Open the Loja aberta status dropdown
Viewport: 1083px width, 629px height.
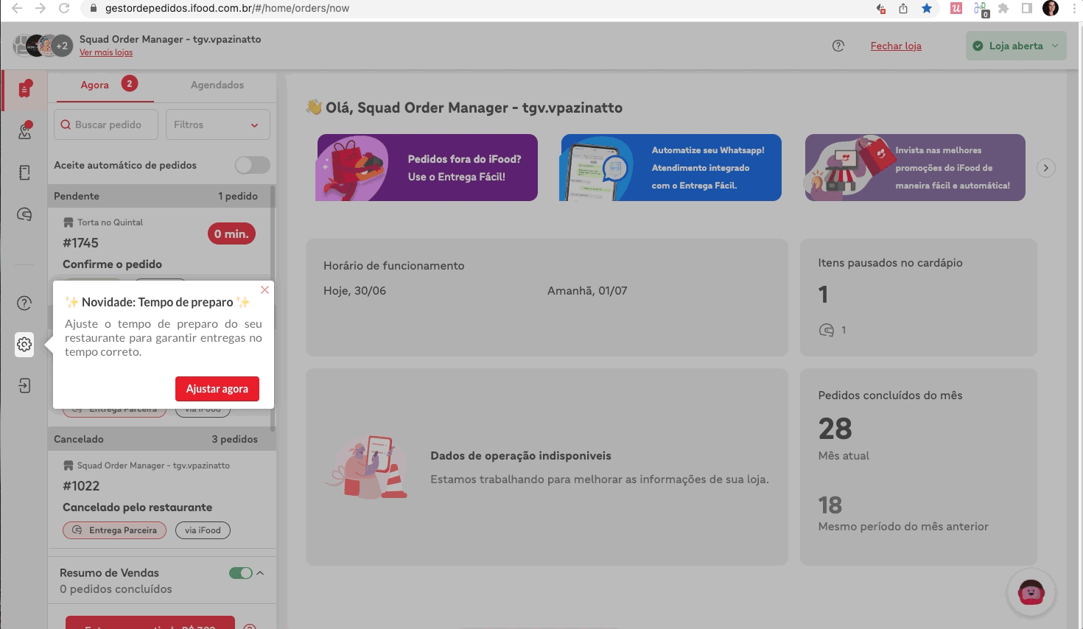(x=1016, y=46)
